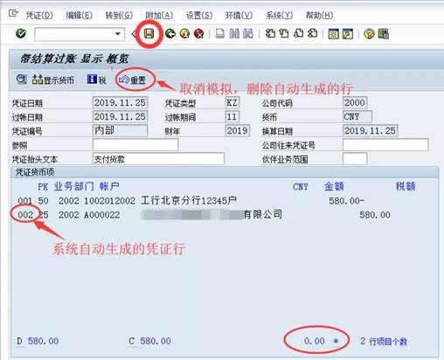Open the 设置(S) menu
The width and height of the screenshot is (444, 360).
pyautogui.click(x=199, y=15)
